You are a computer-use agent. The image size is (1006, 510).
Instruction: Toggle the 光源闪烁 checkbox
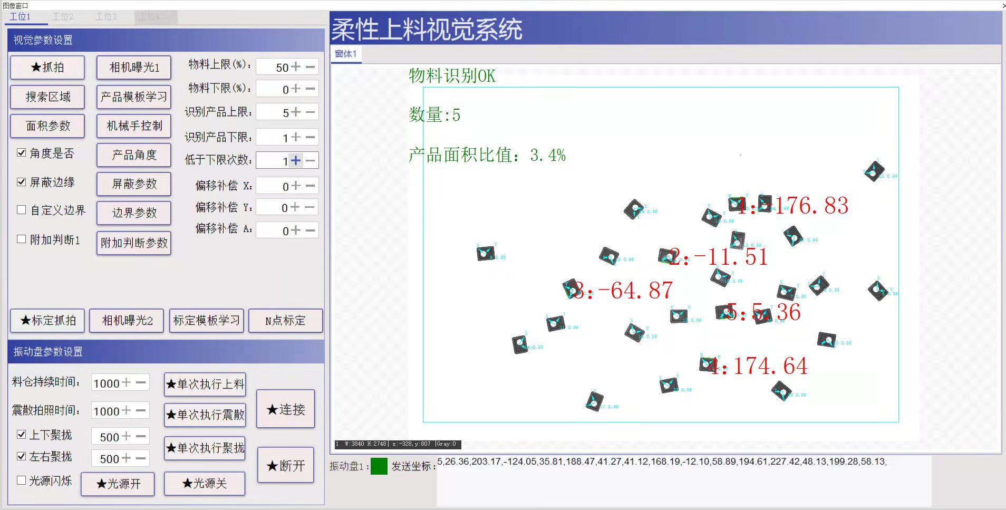coord(22,480)
